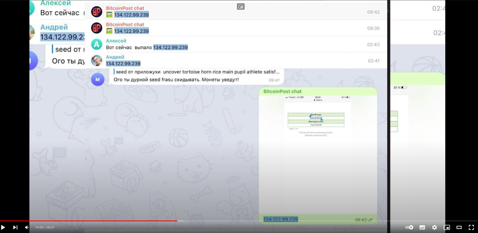Toggle the autoplay switch

(x=409, y=227)
